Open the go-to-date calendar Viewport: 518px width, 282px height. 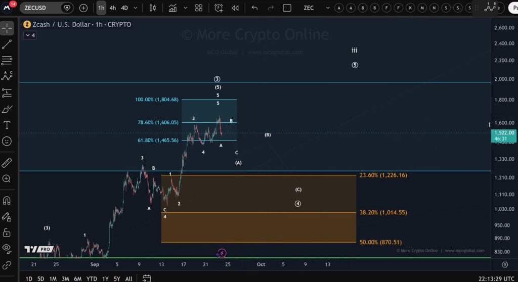coord(147,278)
